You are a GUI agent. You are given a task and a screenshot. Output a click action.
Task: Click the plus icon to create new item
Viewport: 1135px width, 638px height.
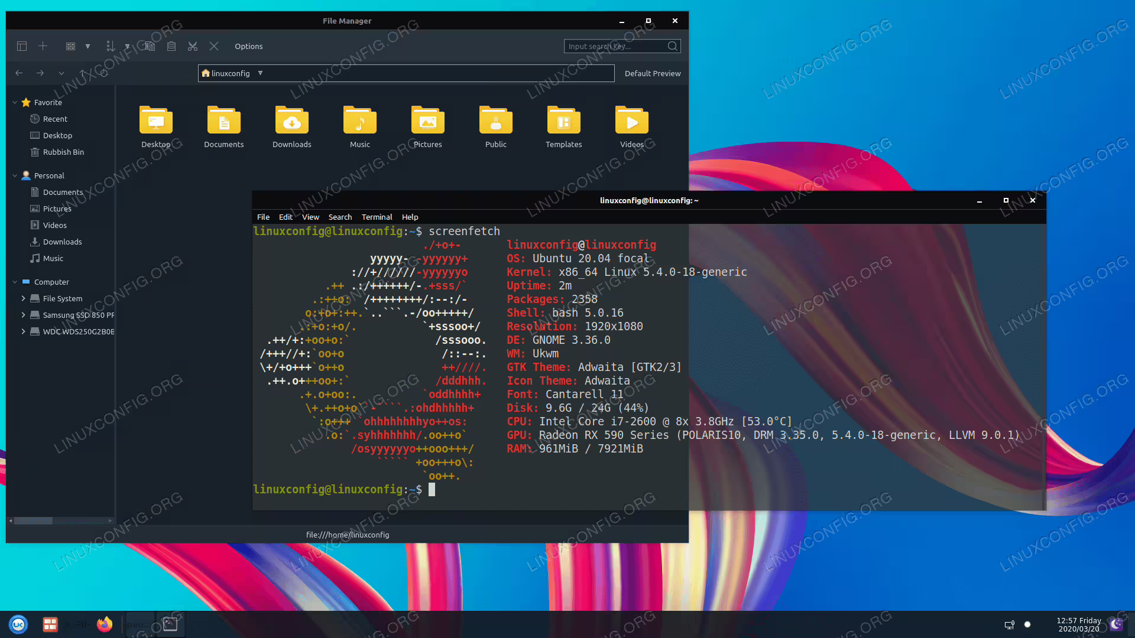pyautogui.click(x=43, y=46)
